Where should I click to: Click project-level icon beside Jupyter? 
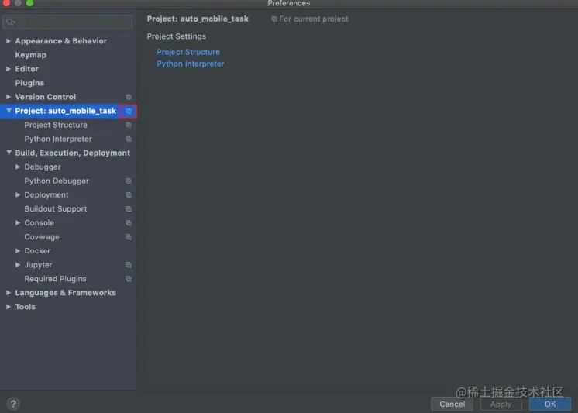[129, 265]
